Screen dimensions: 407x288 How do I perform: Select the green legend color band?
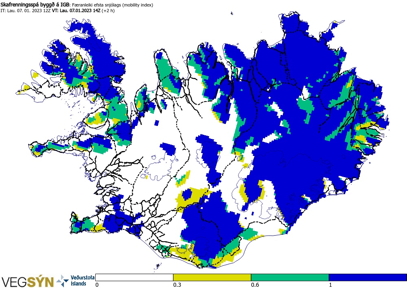point(290,277)
